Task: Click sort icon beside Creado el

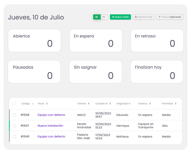Action: click(x=110, y=104)
